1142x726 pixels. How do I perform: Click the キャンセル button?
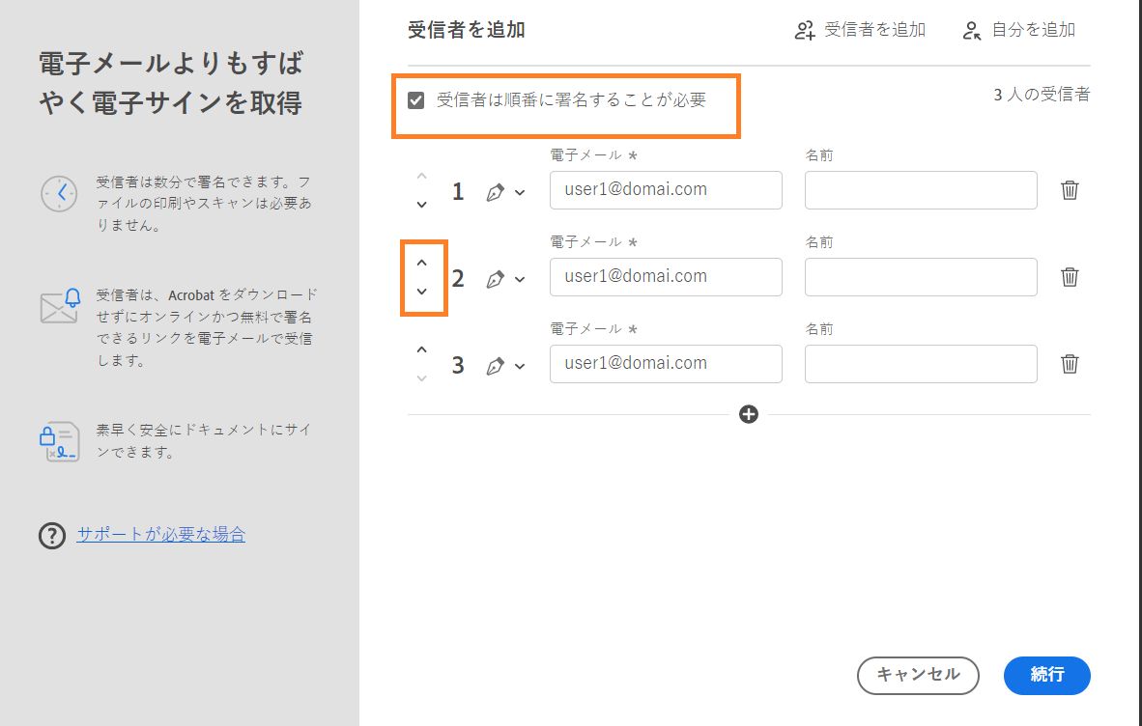(917, 676)
